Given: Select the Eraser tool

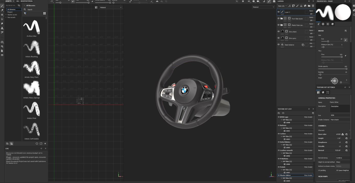Looking at the screenshot, I should pyautogui.click(x=2, y=10).
